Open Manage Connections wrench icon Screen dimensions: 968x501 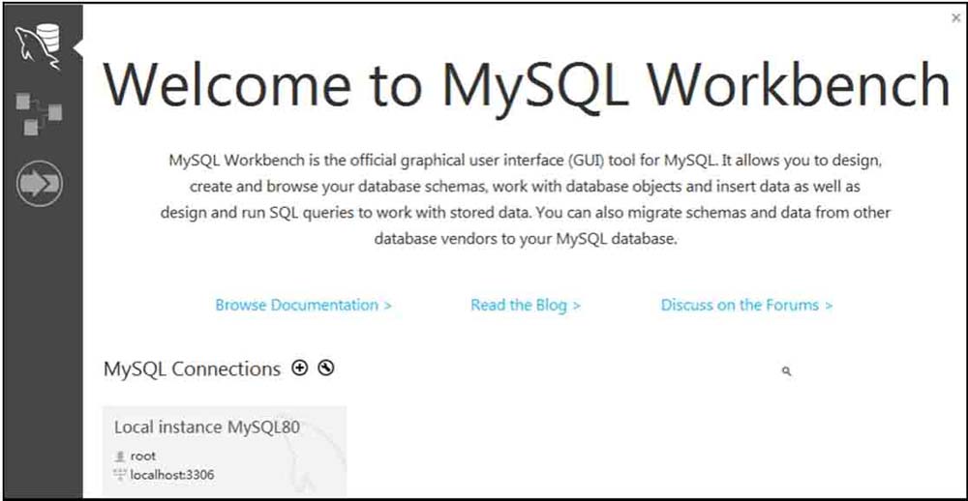pyautogui.click(x=326, y=368)
